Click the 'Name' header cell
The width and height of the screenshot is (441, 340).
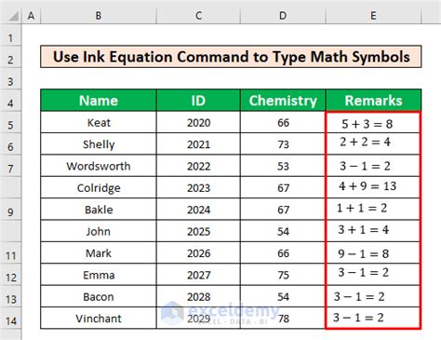pyautogui.click(x=99, y=101)
